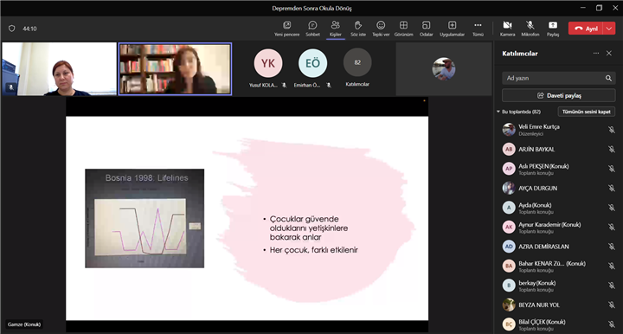Screen dimensions: 623x334
Task: Toggle the Mikrofon mute
Action: [x=530, y=29]
